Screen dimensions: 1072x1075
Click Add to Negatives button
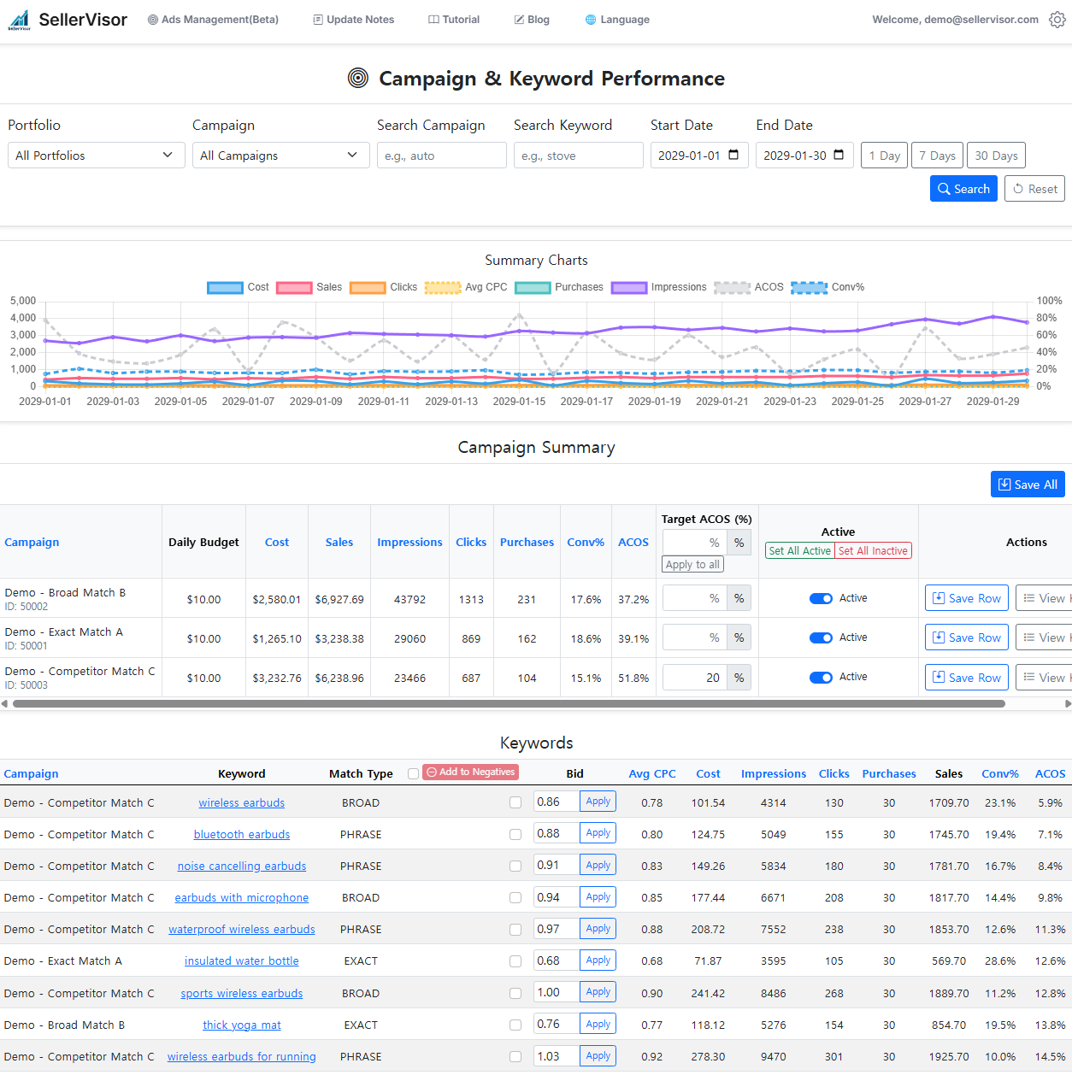[x=471, y=772]
